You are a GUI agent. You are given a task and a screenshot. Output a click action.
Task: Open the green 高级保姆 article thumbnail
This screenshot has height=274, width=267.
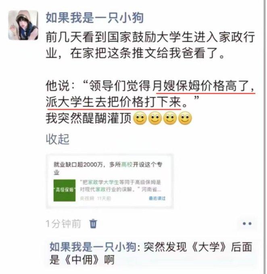coord(65,190)
